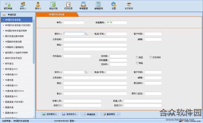Tick the 物品 checkbox
The image size is (203, 123).
pos(137,63)
